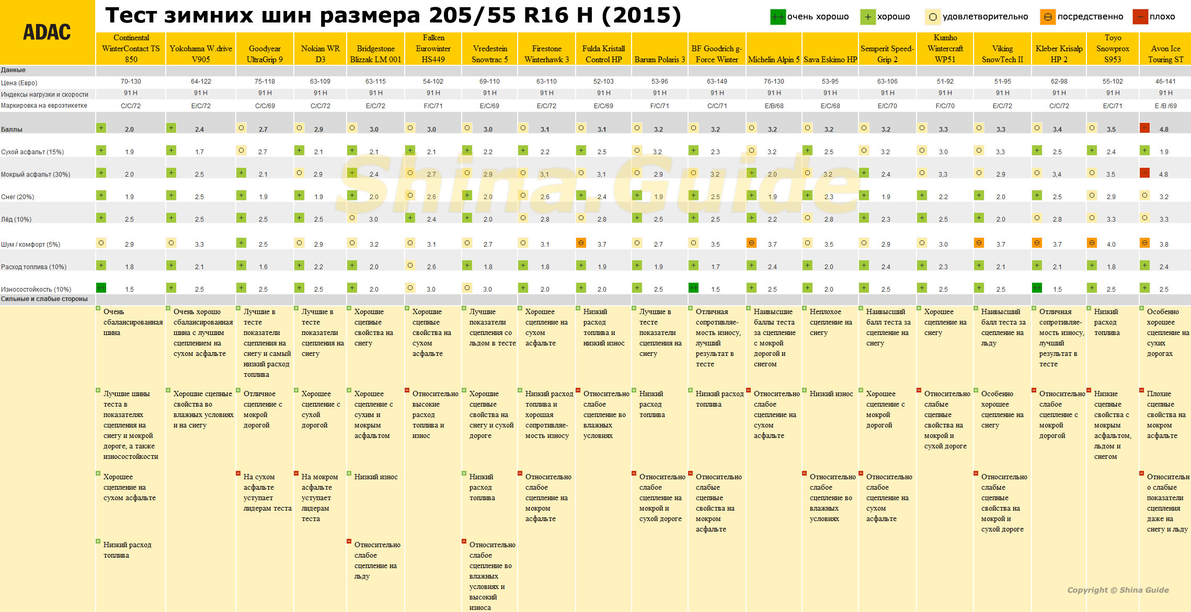Image resolution: width=1191 pixels, height=612 pixels.
Task: Click the orange 'посредственно' legend icon
Action: 1048,17
